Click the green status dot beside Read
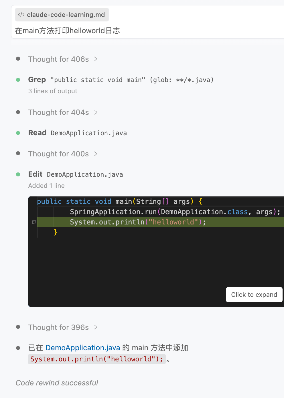The height and width of the screenshot is (398, 284). 18,133
